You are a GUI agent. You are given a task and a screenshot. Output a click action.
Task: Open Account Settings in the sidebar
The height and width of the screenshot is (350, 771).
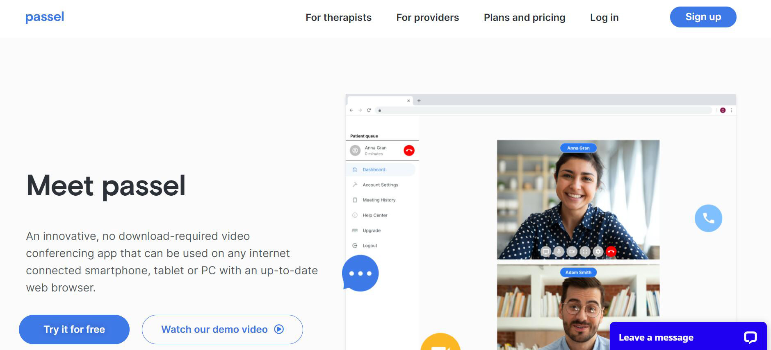coord(380,185)
